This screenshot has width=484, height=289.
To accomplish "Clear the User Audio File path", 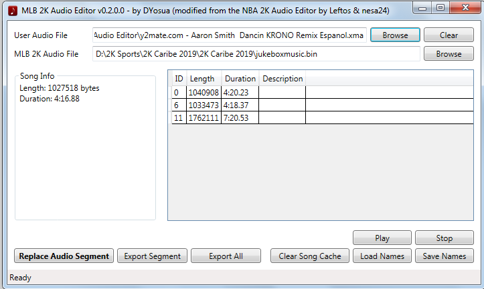I will 449,35.
